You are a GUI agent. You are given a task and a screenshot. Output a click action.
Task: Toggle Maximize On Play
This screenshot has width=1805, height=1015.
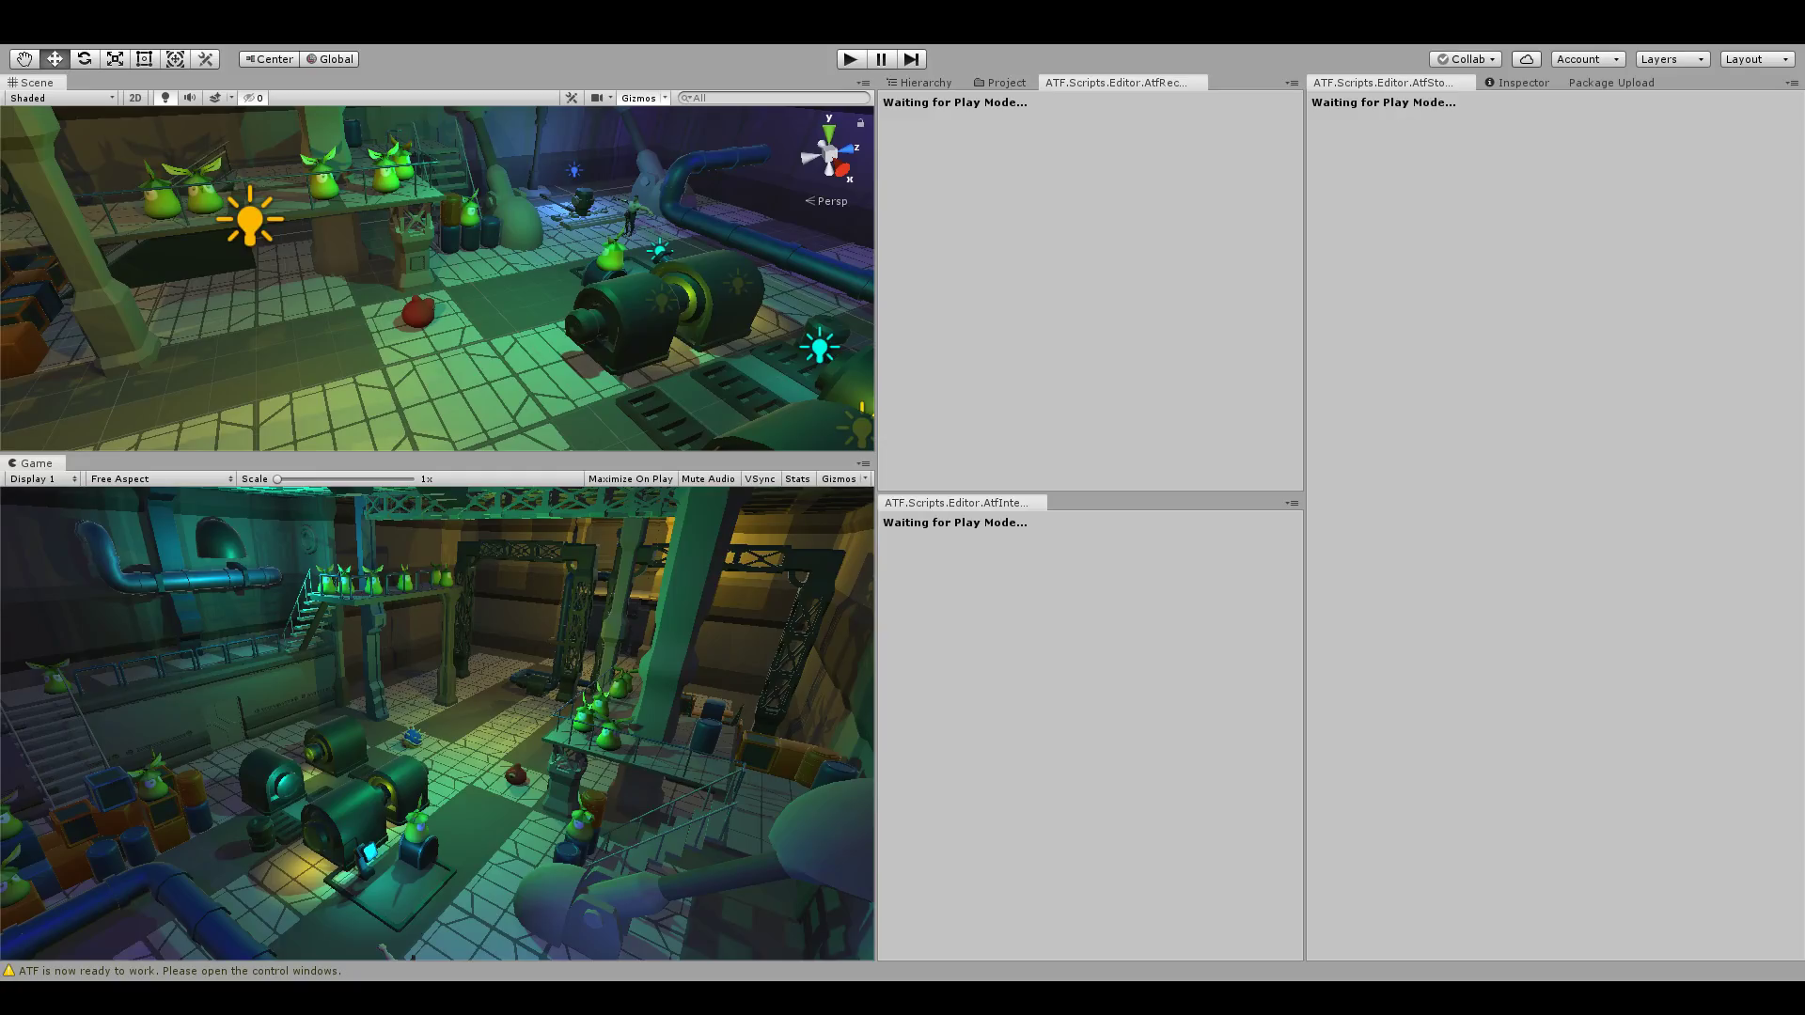pos(630,479)
